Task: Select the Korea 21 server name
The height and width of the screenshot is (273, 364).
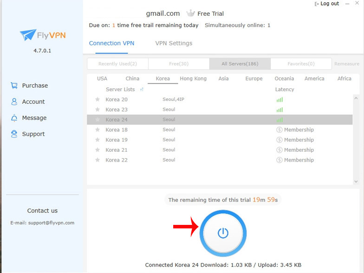Action: 117,150
